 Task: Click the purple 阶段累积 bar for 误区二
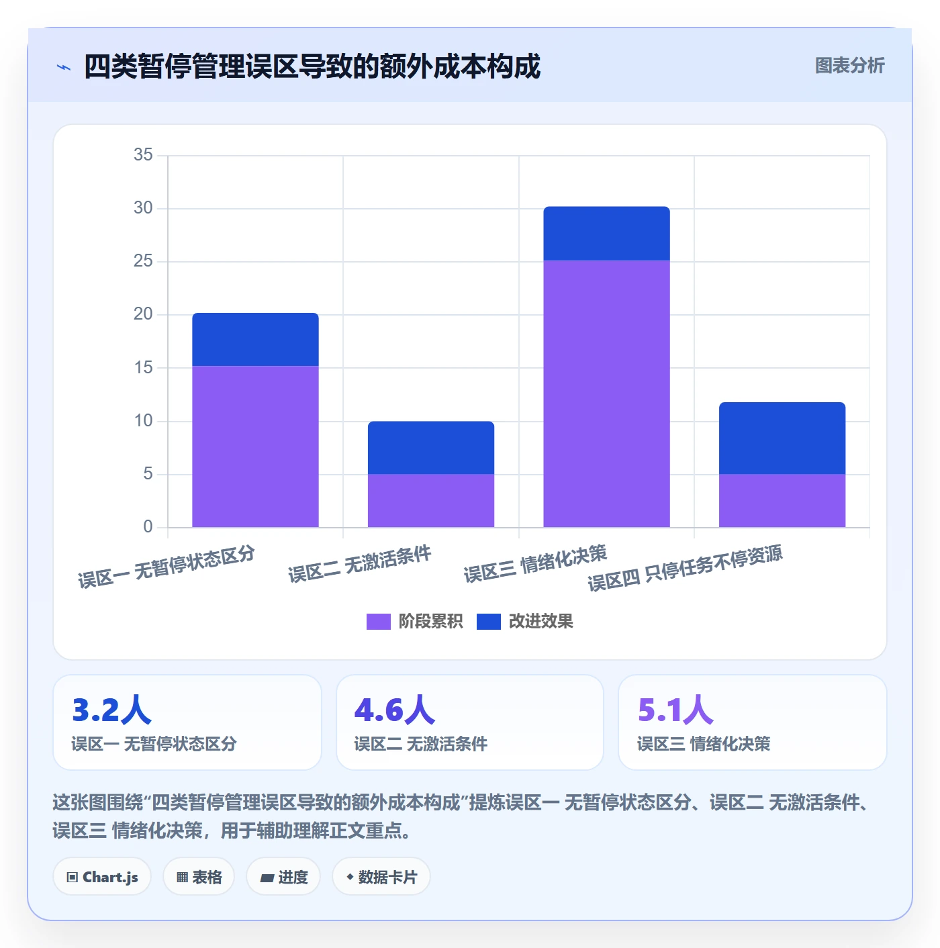[431, 501]
